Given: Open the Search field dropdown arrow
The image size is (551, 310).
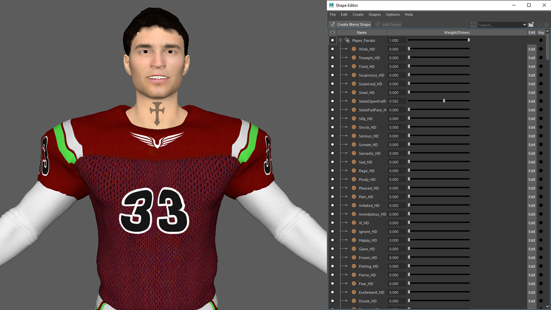Looking at the screenshot, I should tap(524, 25).
